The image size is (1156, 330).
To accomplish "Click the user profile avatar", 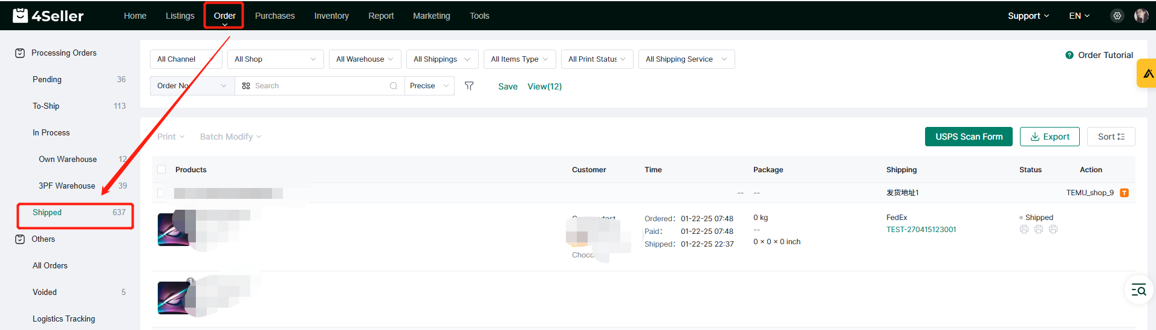I will click(1141, 16).
